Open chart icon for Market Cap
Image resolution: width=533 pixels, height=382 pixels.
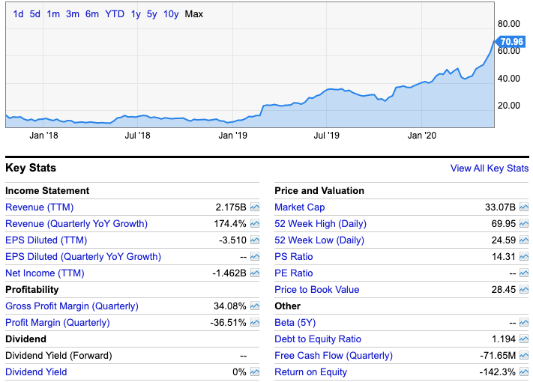[x=524, y=207]
